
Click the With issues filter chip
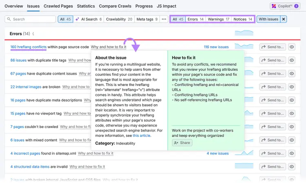[268, 19]
